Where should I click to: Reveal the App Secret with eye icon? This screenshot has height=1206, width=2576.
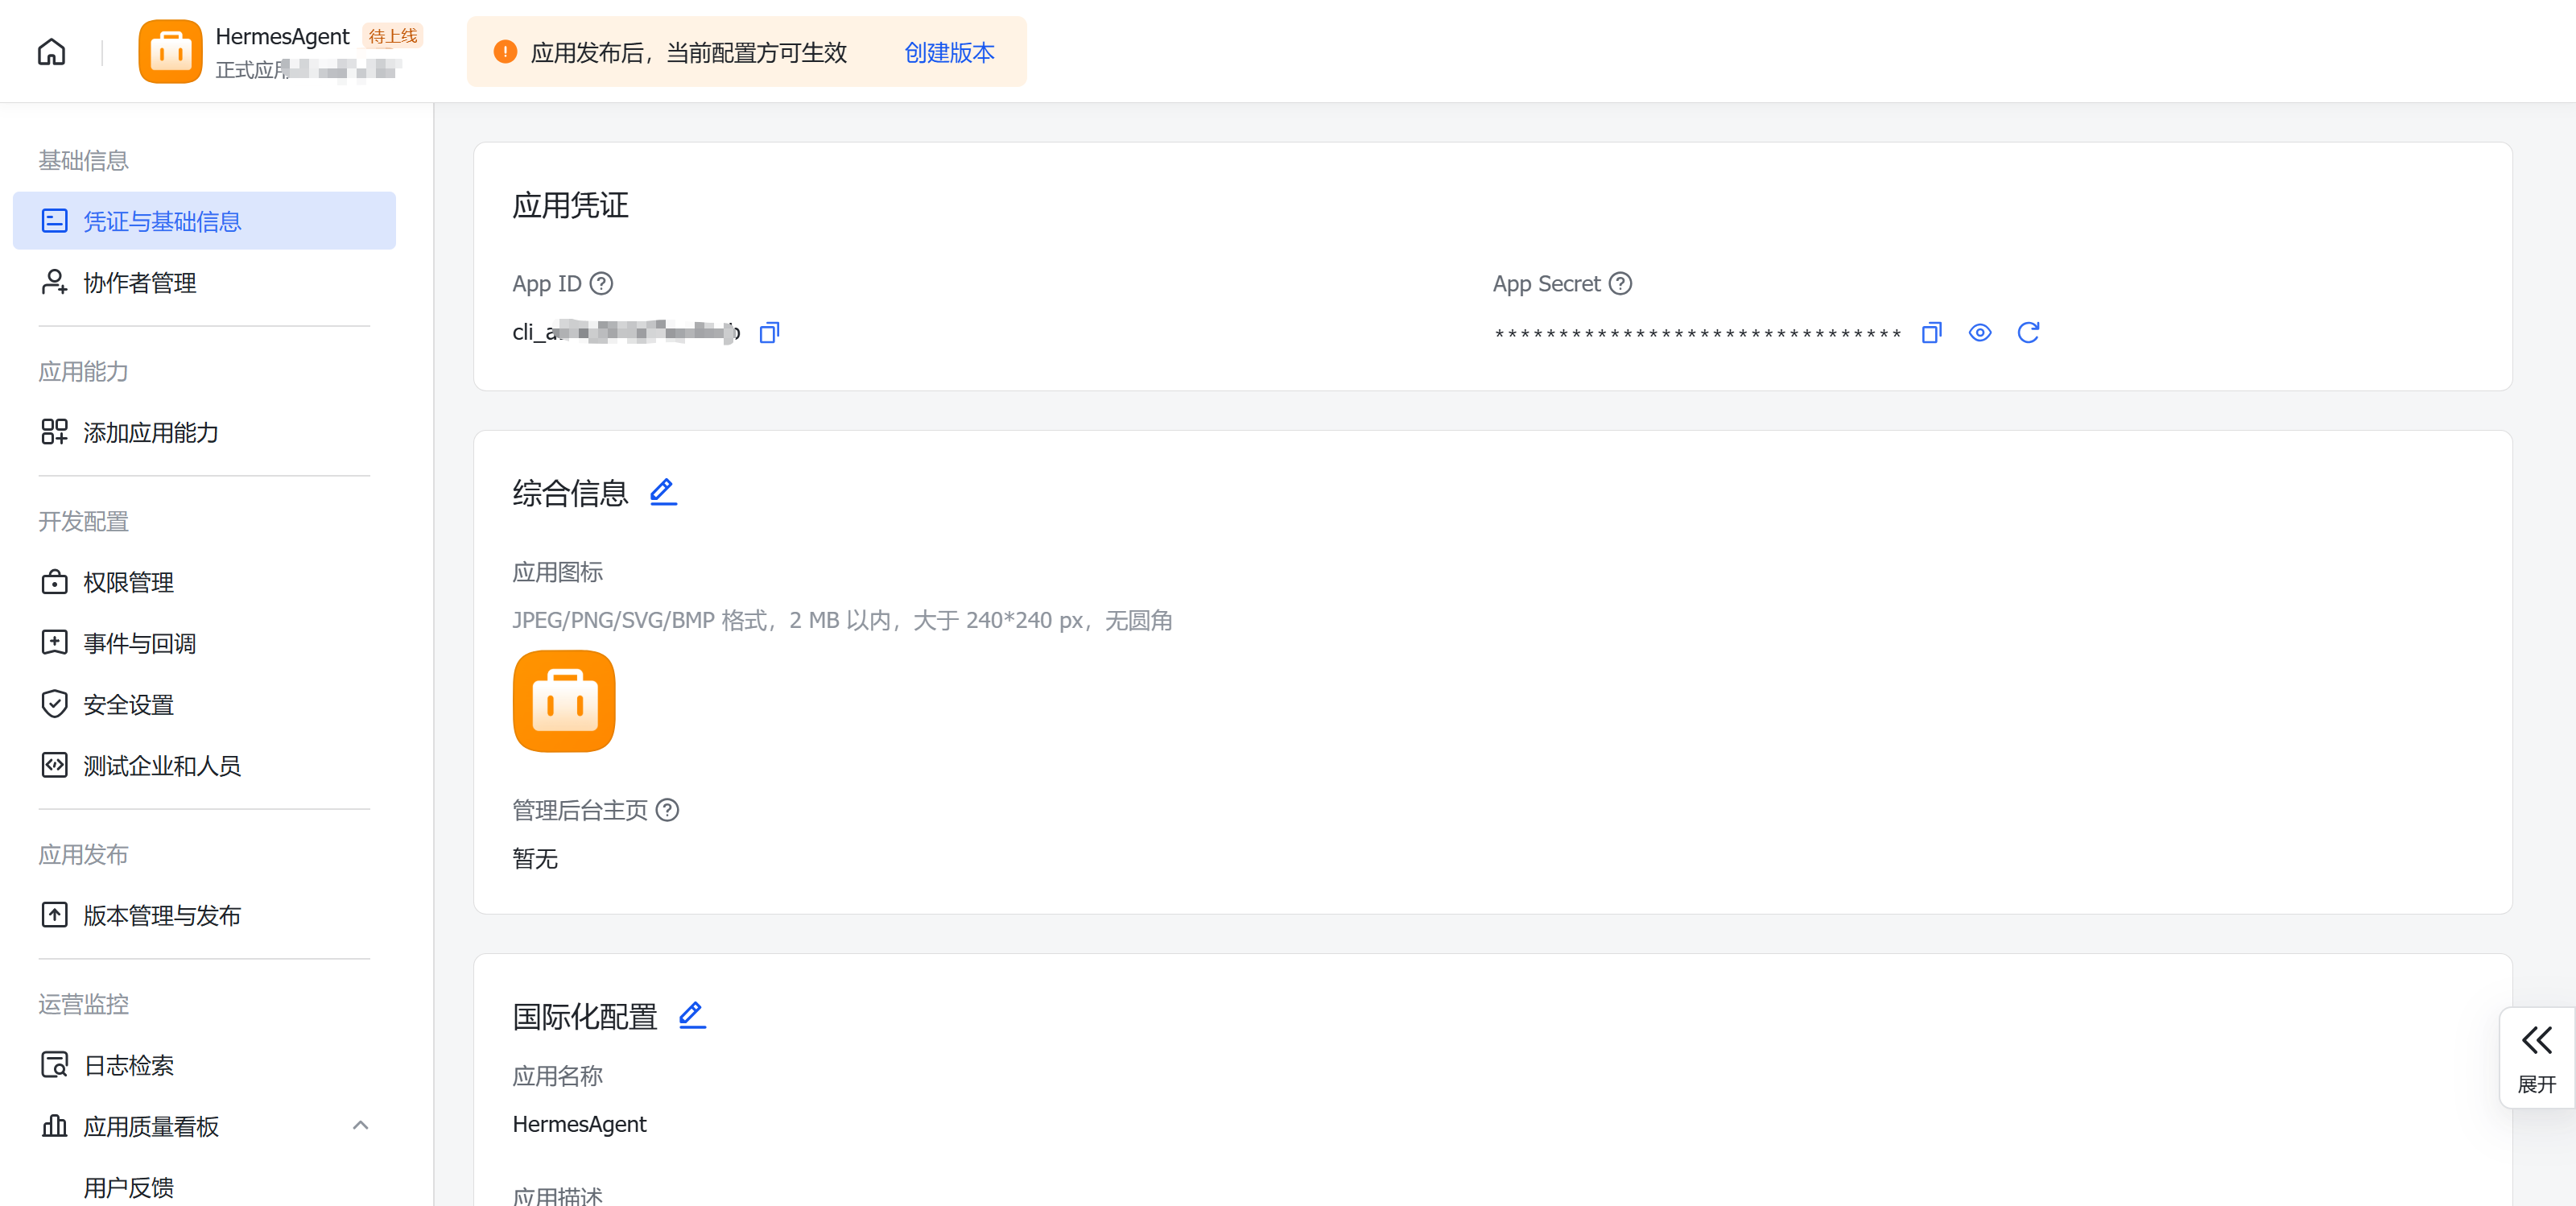pyautogui.click(x=1979, y=332)
